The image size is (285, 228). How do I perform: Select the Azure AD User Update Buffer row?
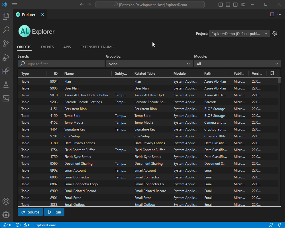coord(148,95)
